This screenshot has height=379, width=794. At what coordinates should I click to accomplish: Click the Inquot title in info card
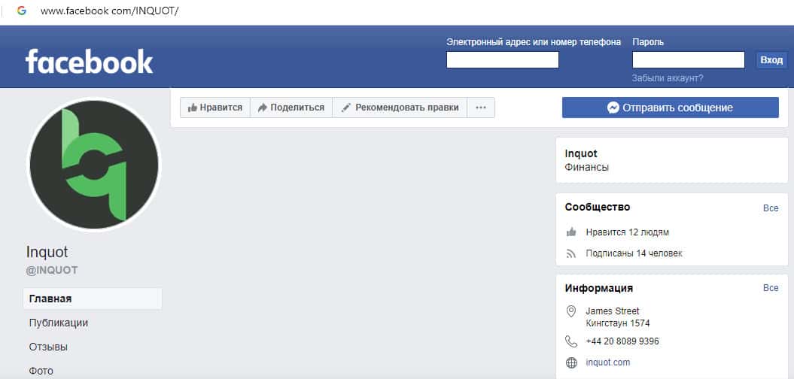[581, 153]
